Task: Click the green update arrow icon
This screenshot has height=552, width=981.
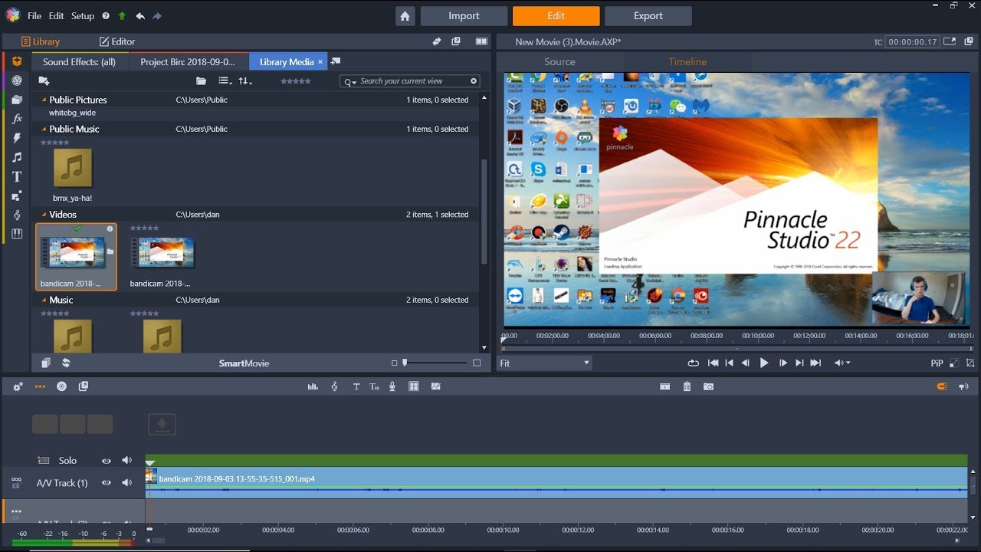Action: tap(122, 15)
